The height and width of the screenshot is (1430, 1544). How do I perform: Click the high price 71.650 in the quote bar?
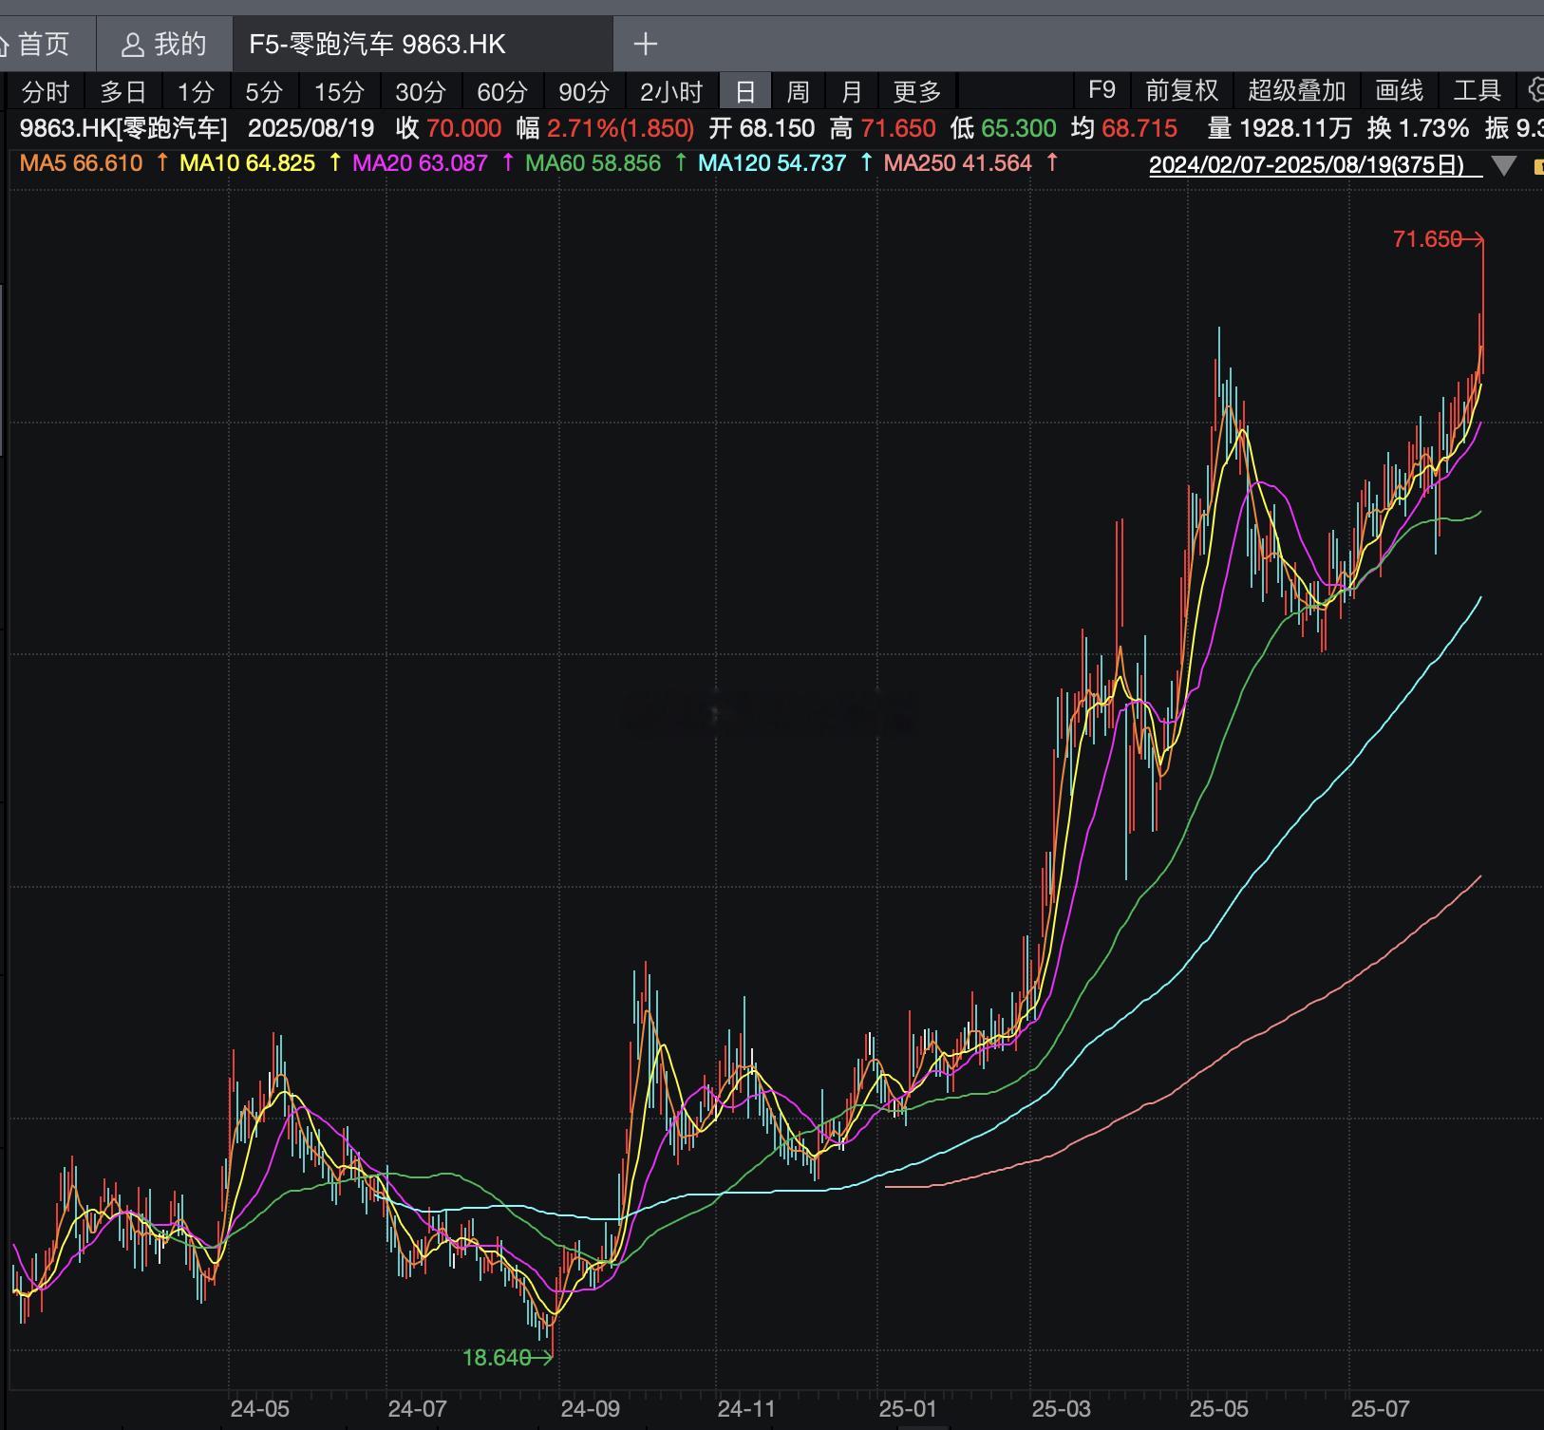(x=898, y=128)
